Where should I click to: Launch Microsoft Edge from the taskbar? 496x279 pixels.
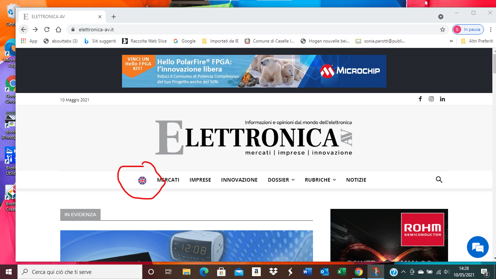[x=204, y=272]
